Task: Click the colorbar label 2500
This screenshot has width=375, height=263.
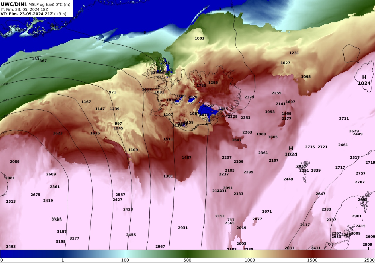Action: click(370, 260)
